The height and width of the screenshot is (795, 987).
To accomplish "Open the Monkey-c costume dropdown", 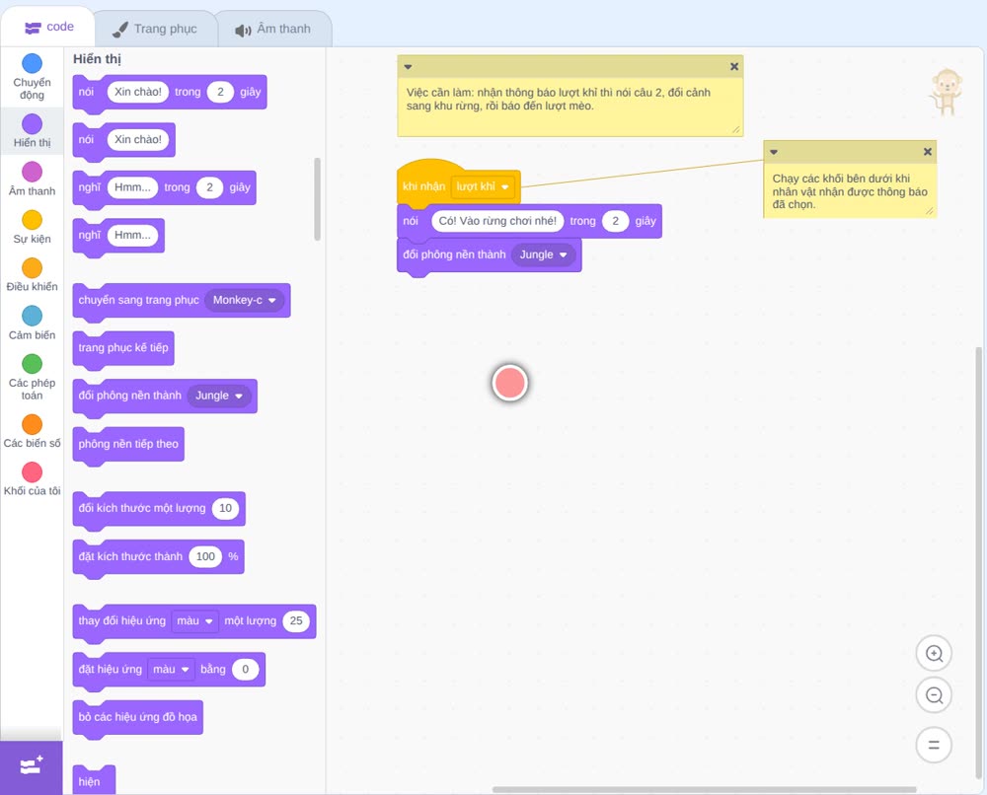I will click(x=244, y=300).
